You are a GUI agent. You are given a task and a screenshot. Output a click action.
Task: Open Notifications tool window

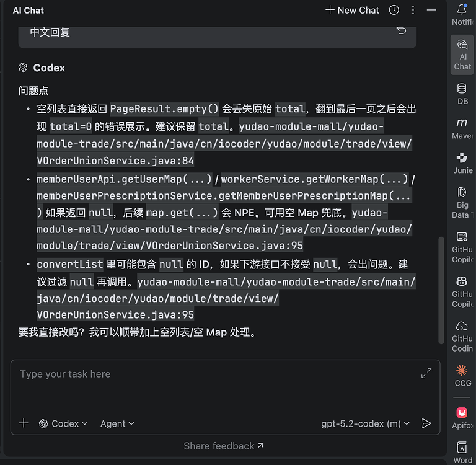click(462, 15)
